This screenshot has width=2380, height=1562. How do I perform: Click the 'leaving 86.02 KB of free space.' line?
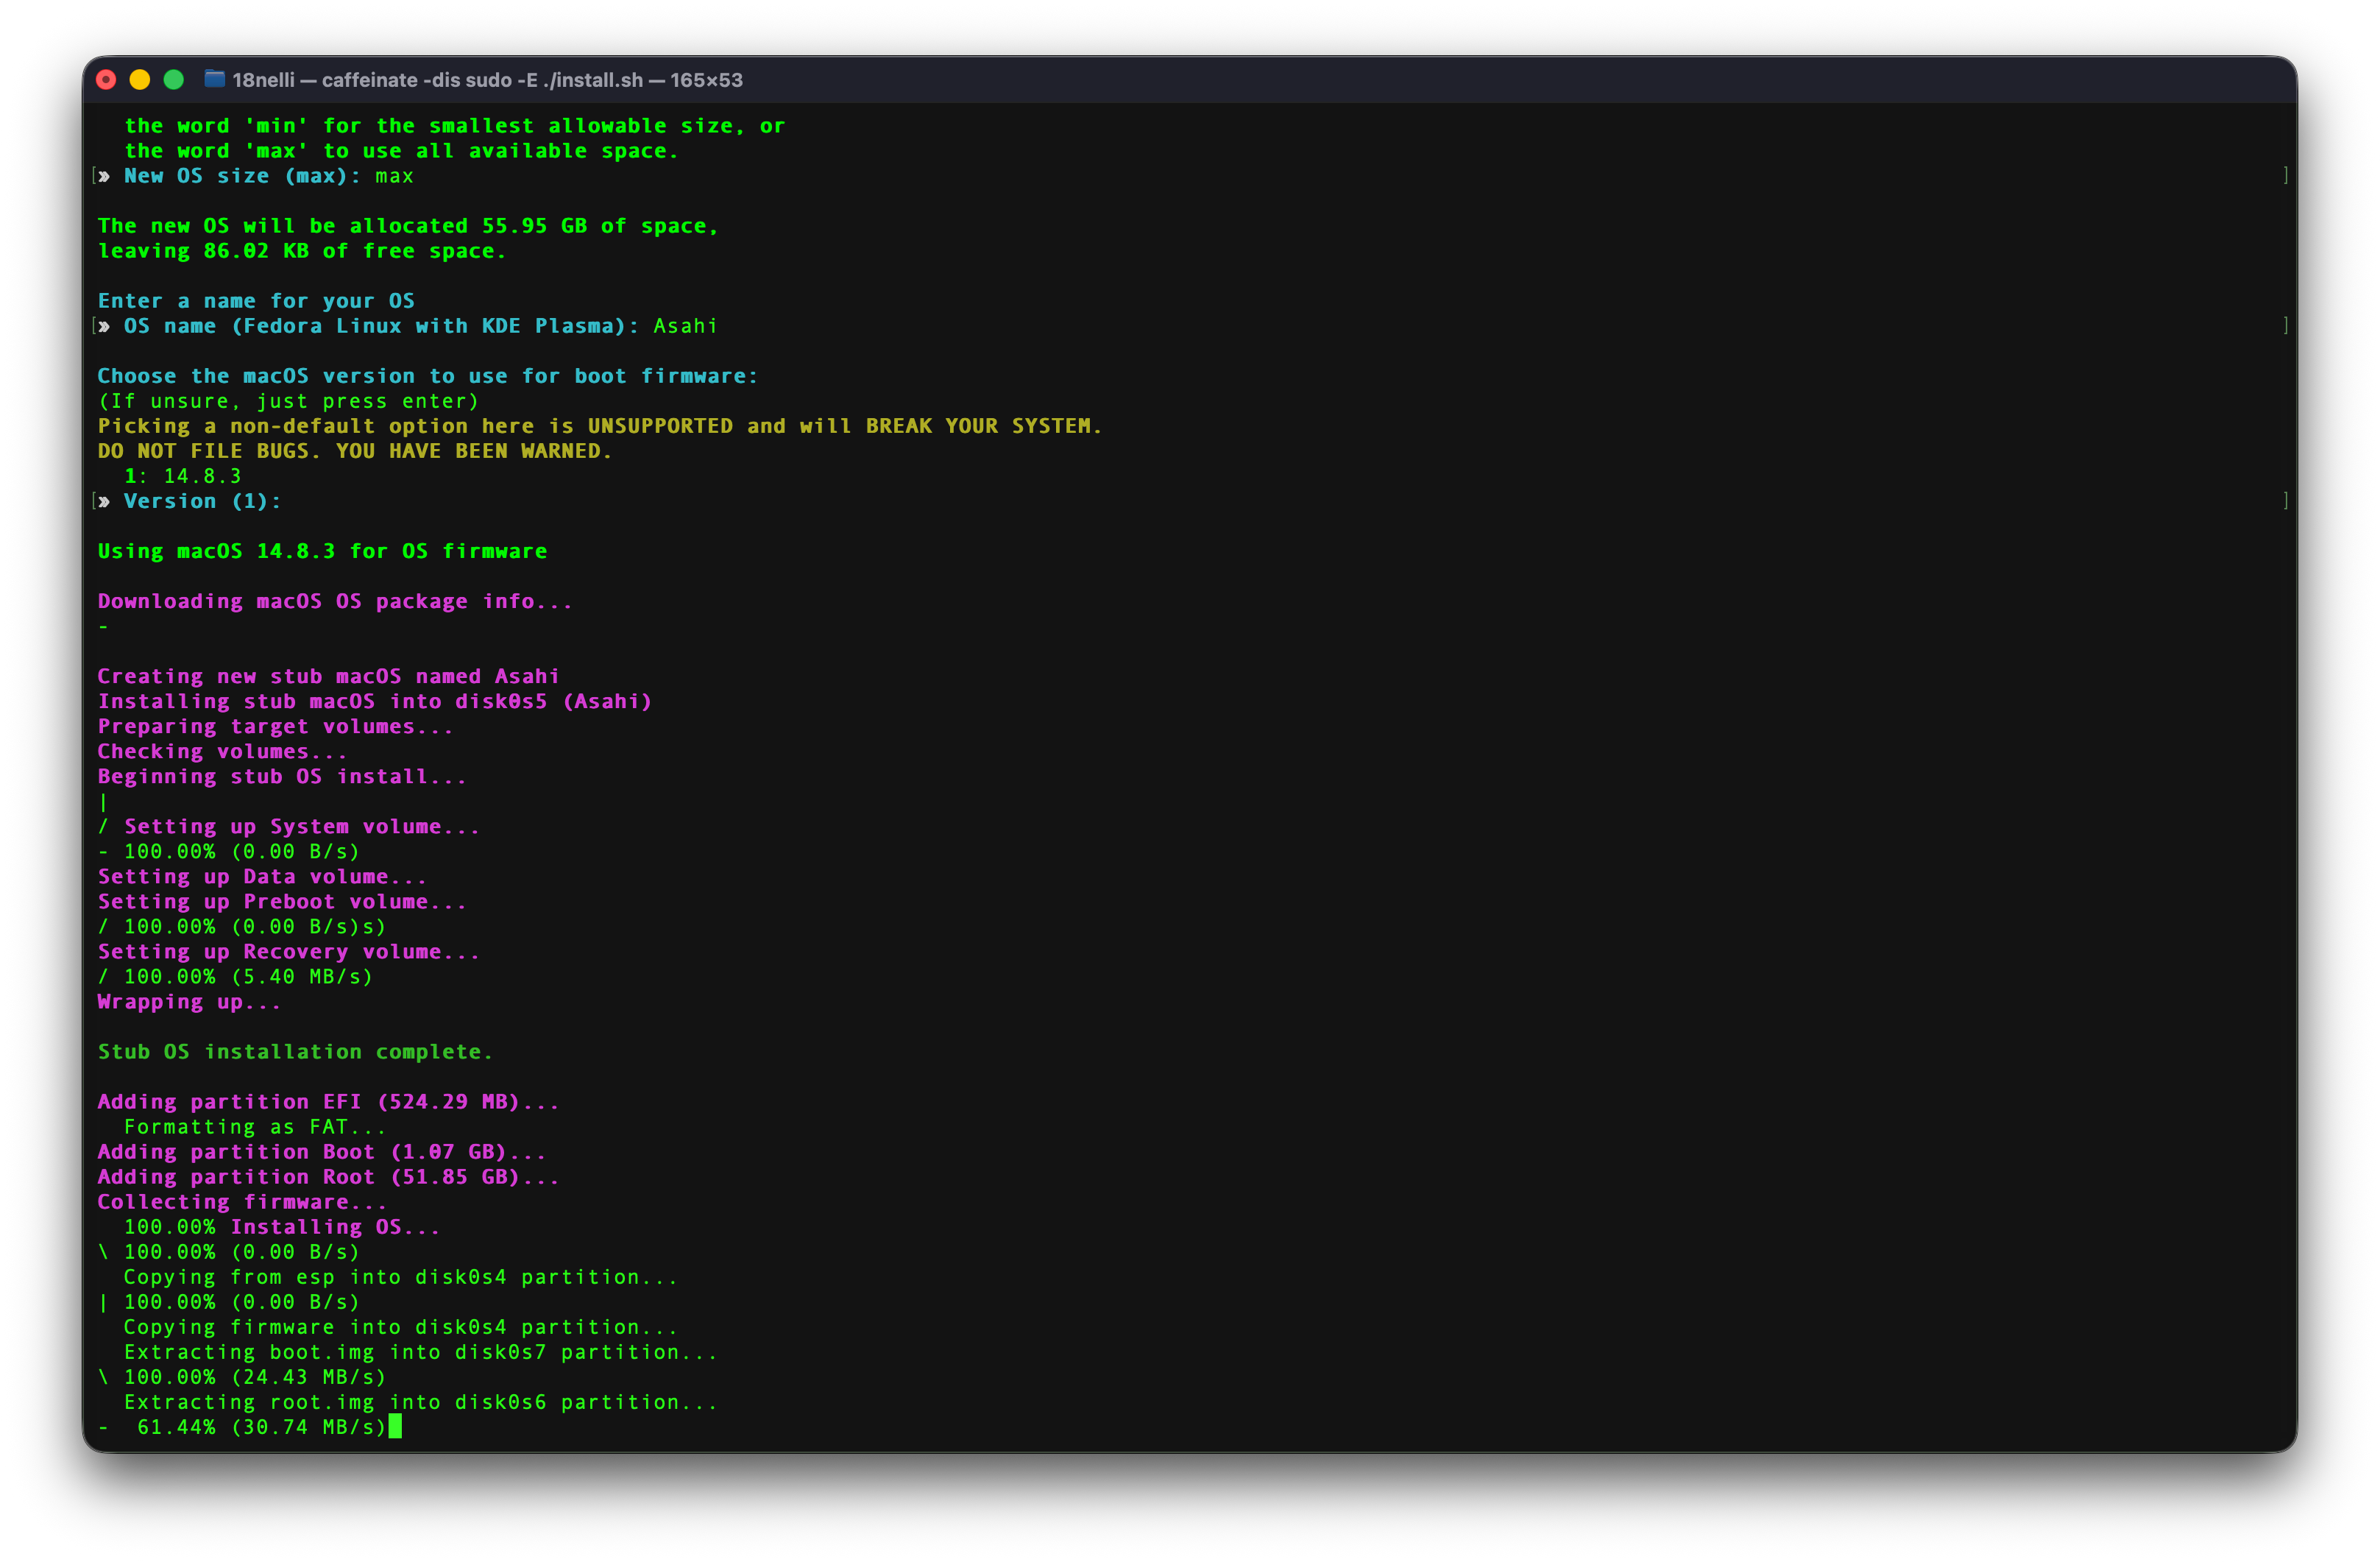pos(302,251)
